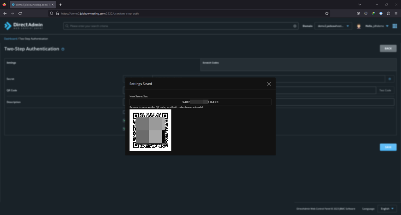Open the Hello user account dropdown

click(377, 26)
